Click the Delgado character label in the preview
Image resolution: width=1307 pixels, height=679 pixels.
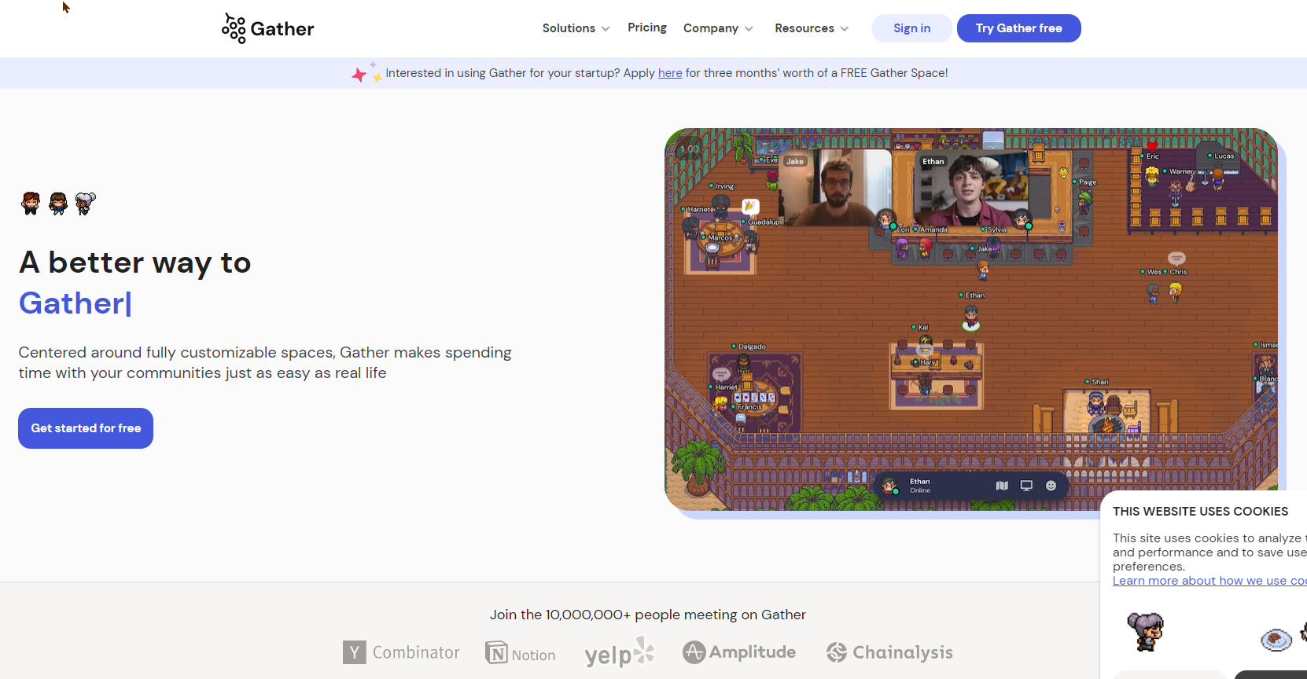point(749,347)
